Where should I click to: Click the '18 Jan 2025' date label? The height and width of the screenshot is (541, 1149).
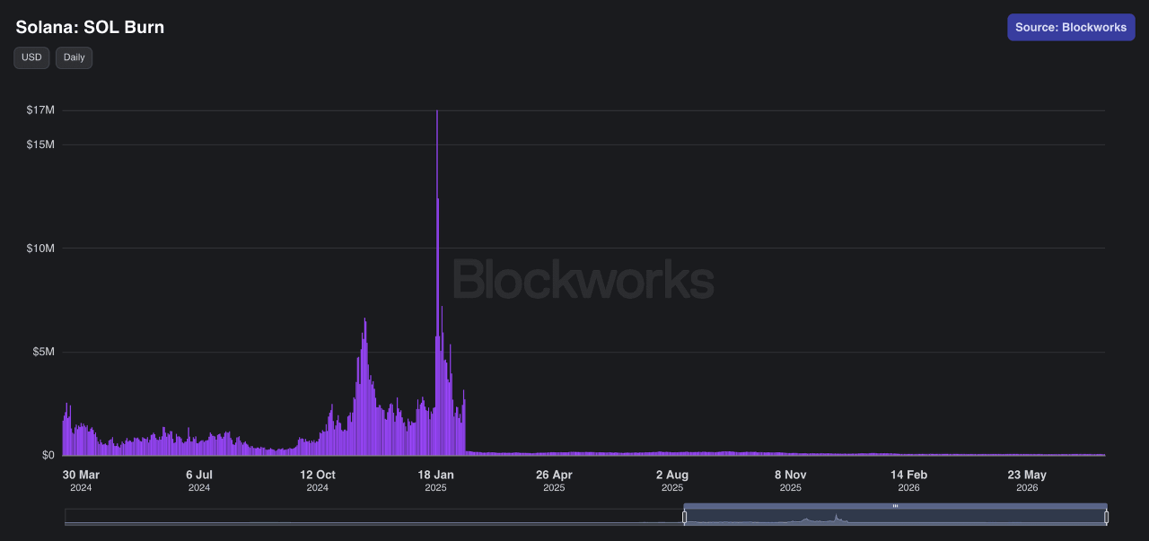pos(435,480)
